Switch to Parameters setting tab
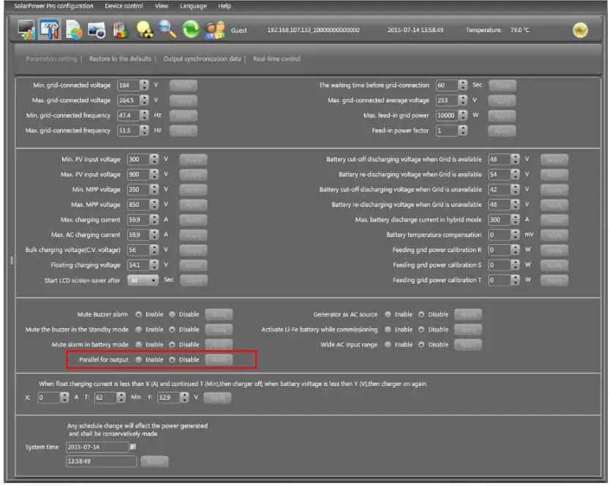The height and width of the screenshot is (486, 610). (x=51, y=58)
